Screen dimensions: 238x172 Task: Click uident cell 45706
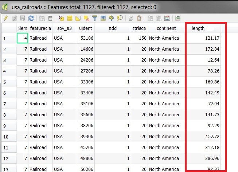coord(85,148)
